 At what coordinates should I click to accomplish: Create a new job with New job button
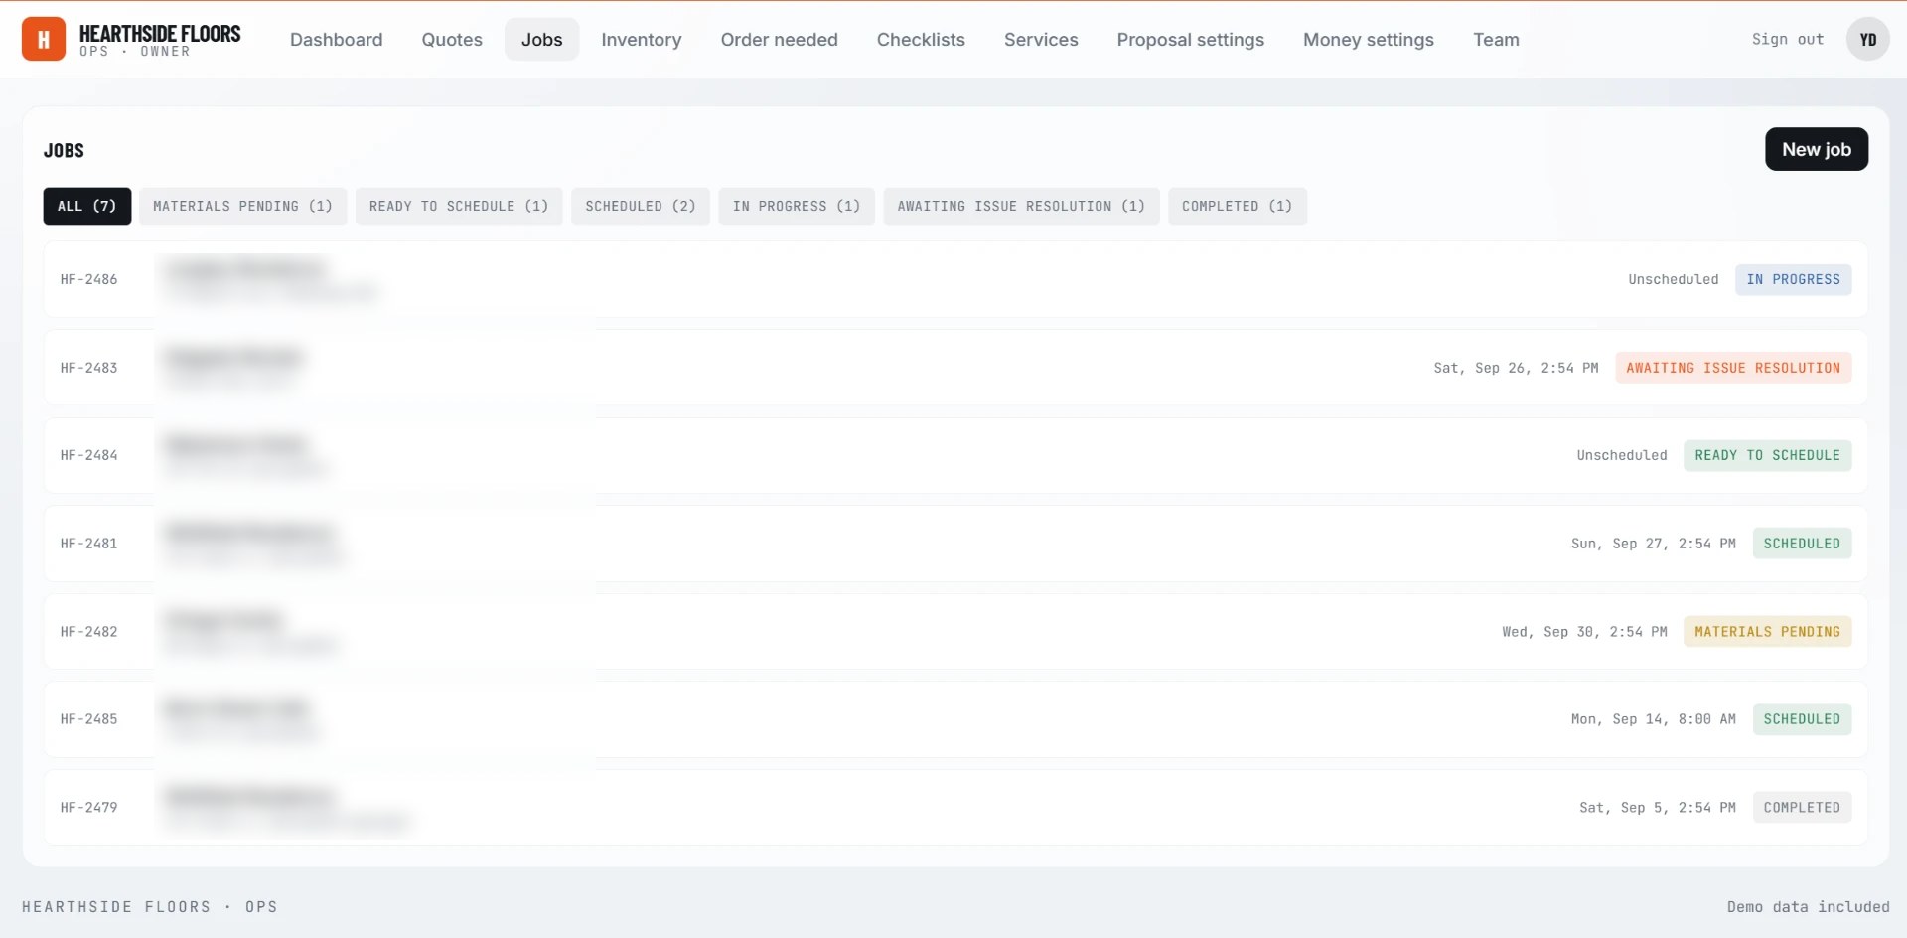[x=1816, y=149]
